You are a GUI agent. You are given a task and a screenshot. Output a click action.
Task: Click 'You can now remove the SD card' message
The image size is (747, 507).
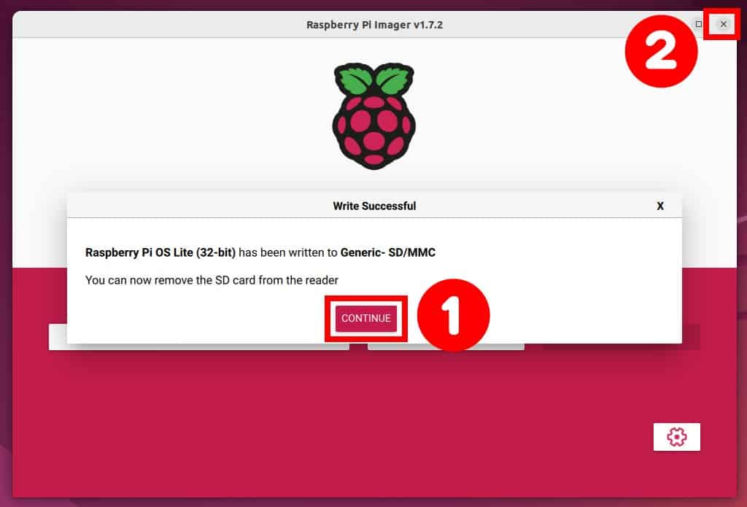point(212,280)
